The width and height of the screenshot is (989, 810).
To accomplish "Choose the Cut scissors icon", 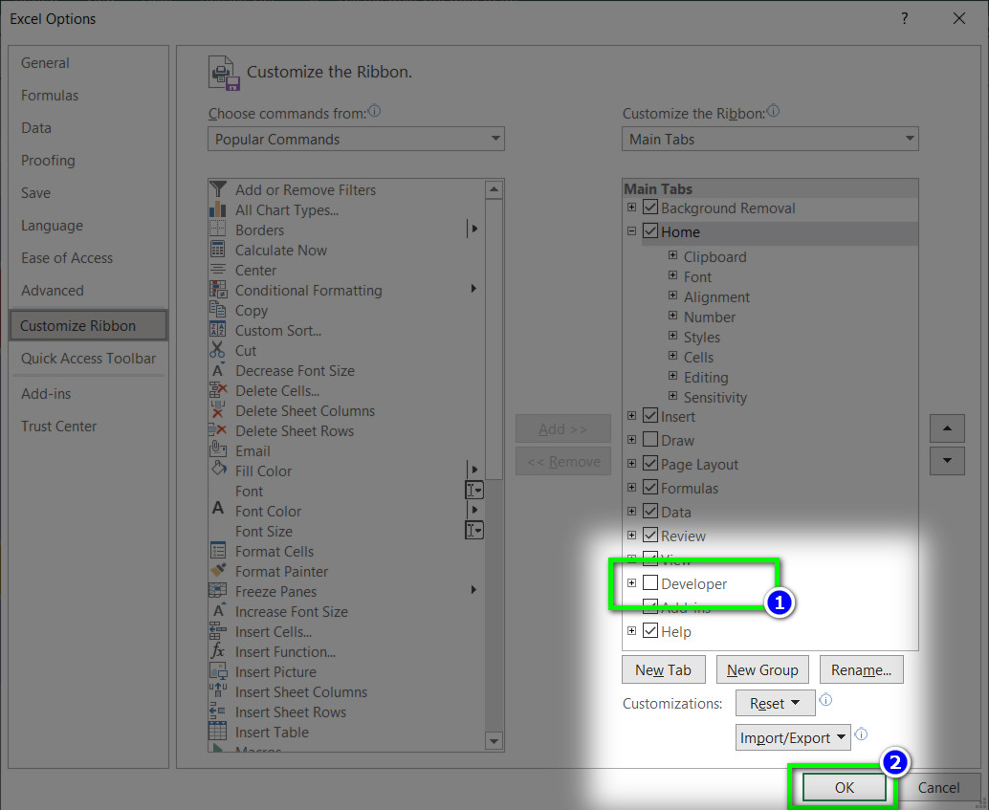I will click(x=218, y=350).
